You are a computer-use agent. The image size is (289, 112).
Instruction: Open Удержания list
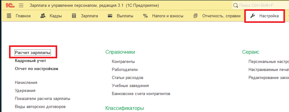(25, 91)
